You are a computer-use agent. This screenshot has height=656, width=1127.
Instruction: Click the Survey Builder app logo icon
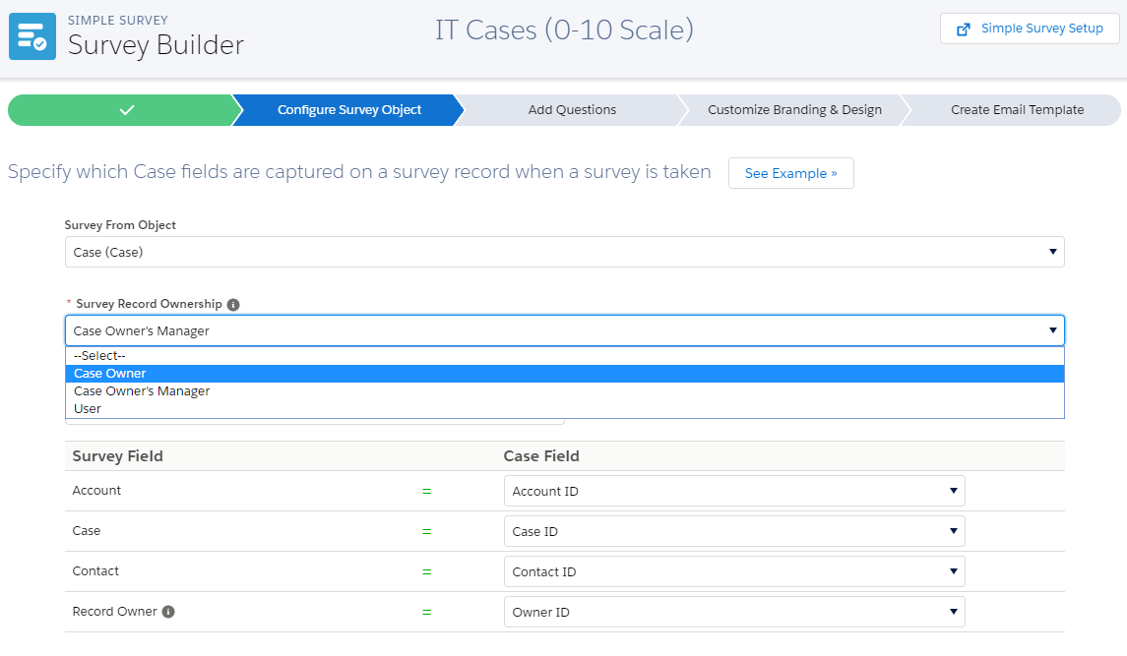(32, 36)
